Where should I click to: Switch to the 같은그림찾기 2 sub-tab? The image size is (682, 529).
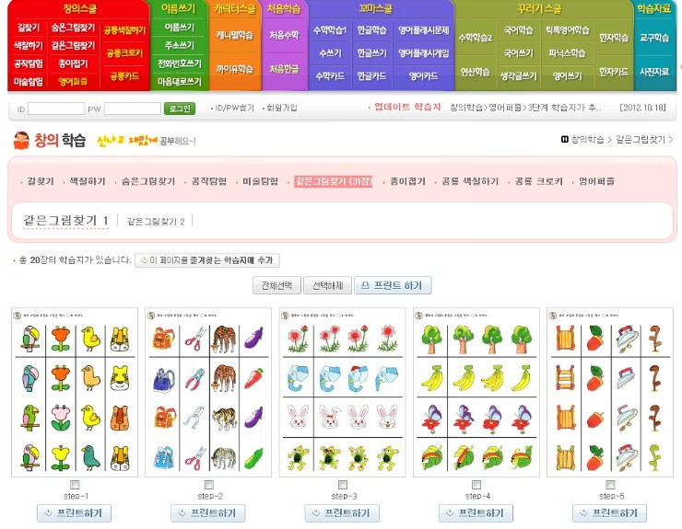pyautogui.click(x=156, y=221)
